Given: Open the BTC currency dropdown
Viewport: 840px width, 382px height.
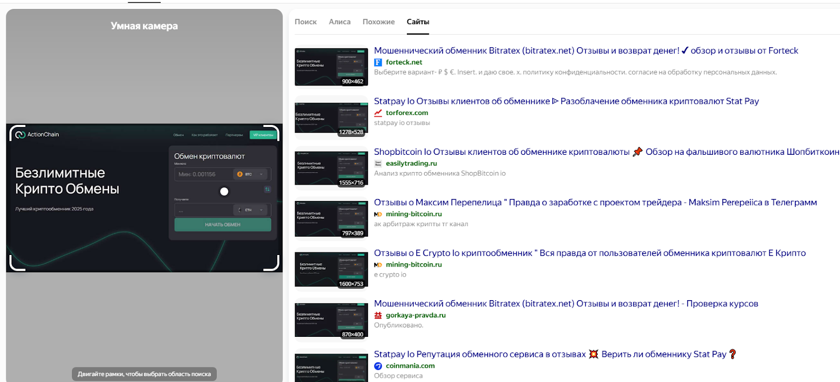Looking at the screenshot, I should coord(251,174).
